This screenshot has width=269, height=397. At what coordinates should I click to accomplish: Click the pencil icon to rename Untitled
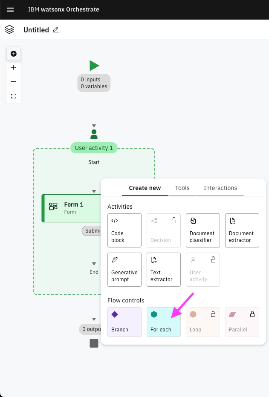click(x=56, y=30)
